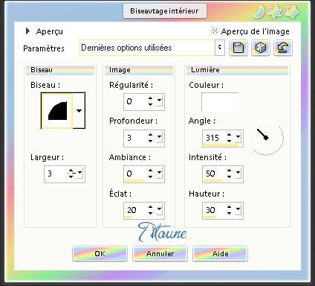The height and width of the screenshot is (286, 315).
Task: Click the Annuler button
Action: 160,254
